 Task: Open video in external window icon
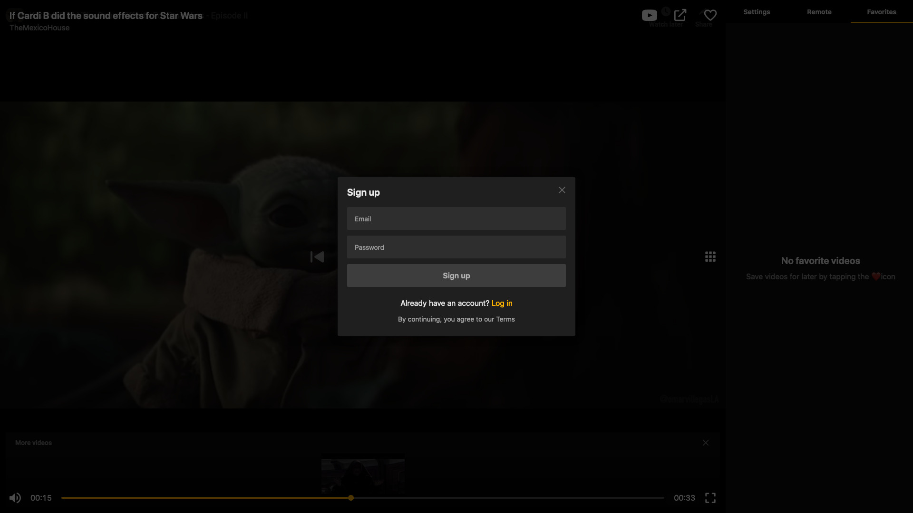(x=680, y=15)
